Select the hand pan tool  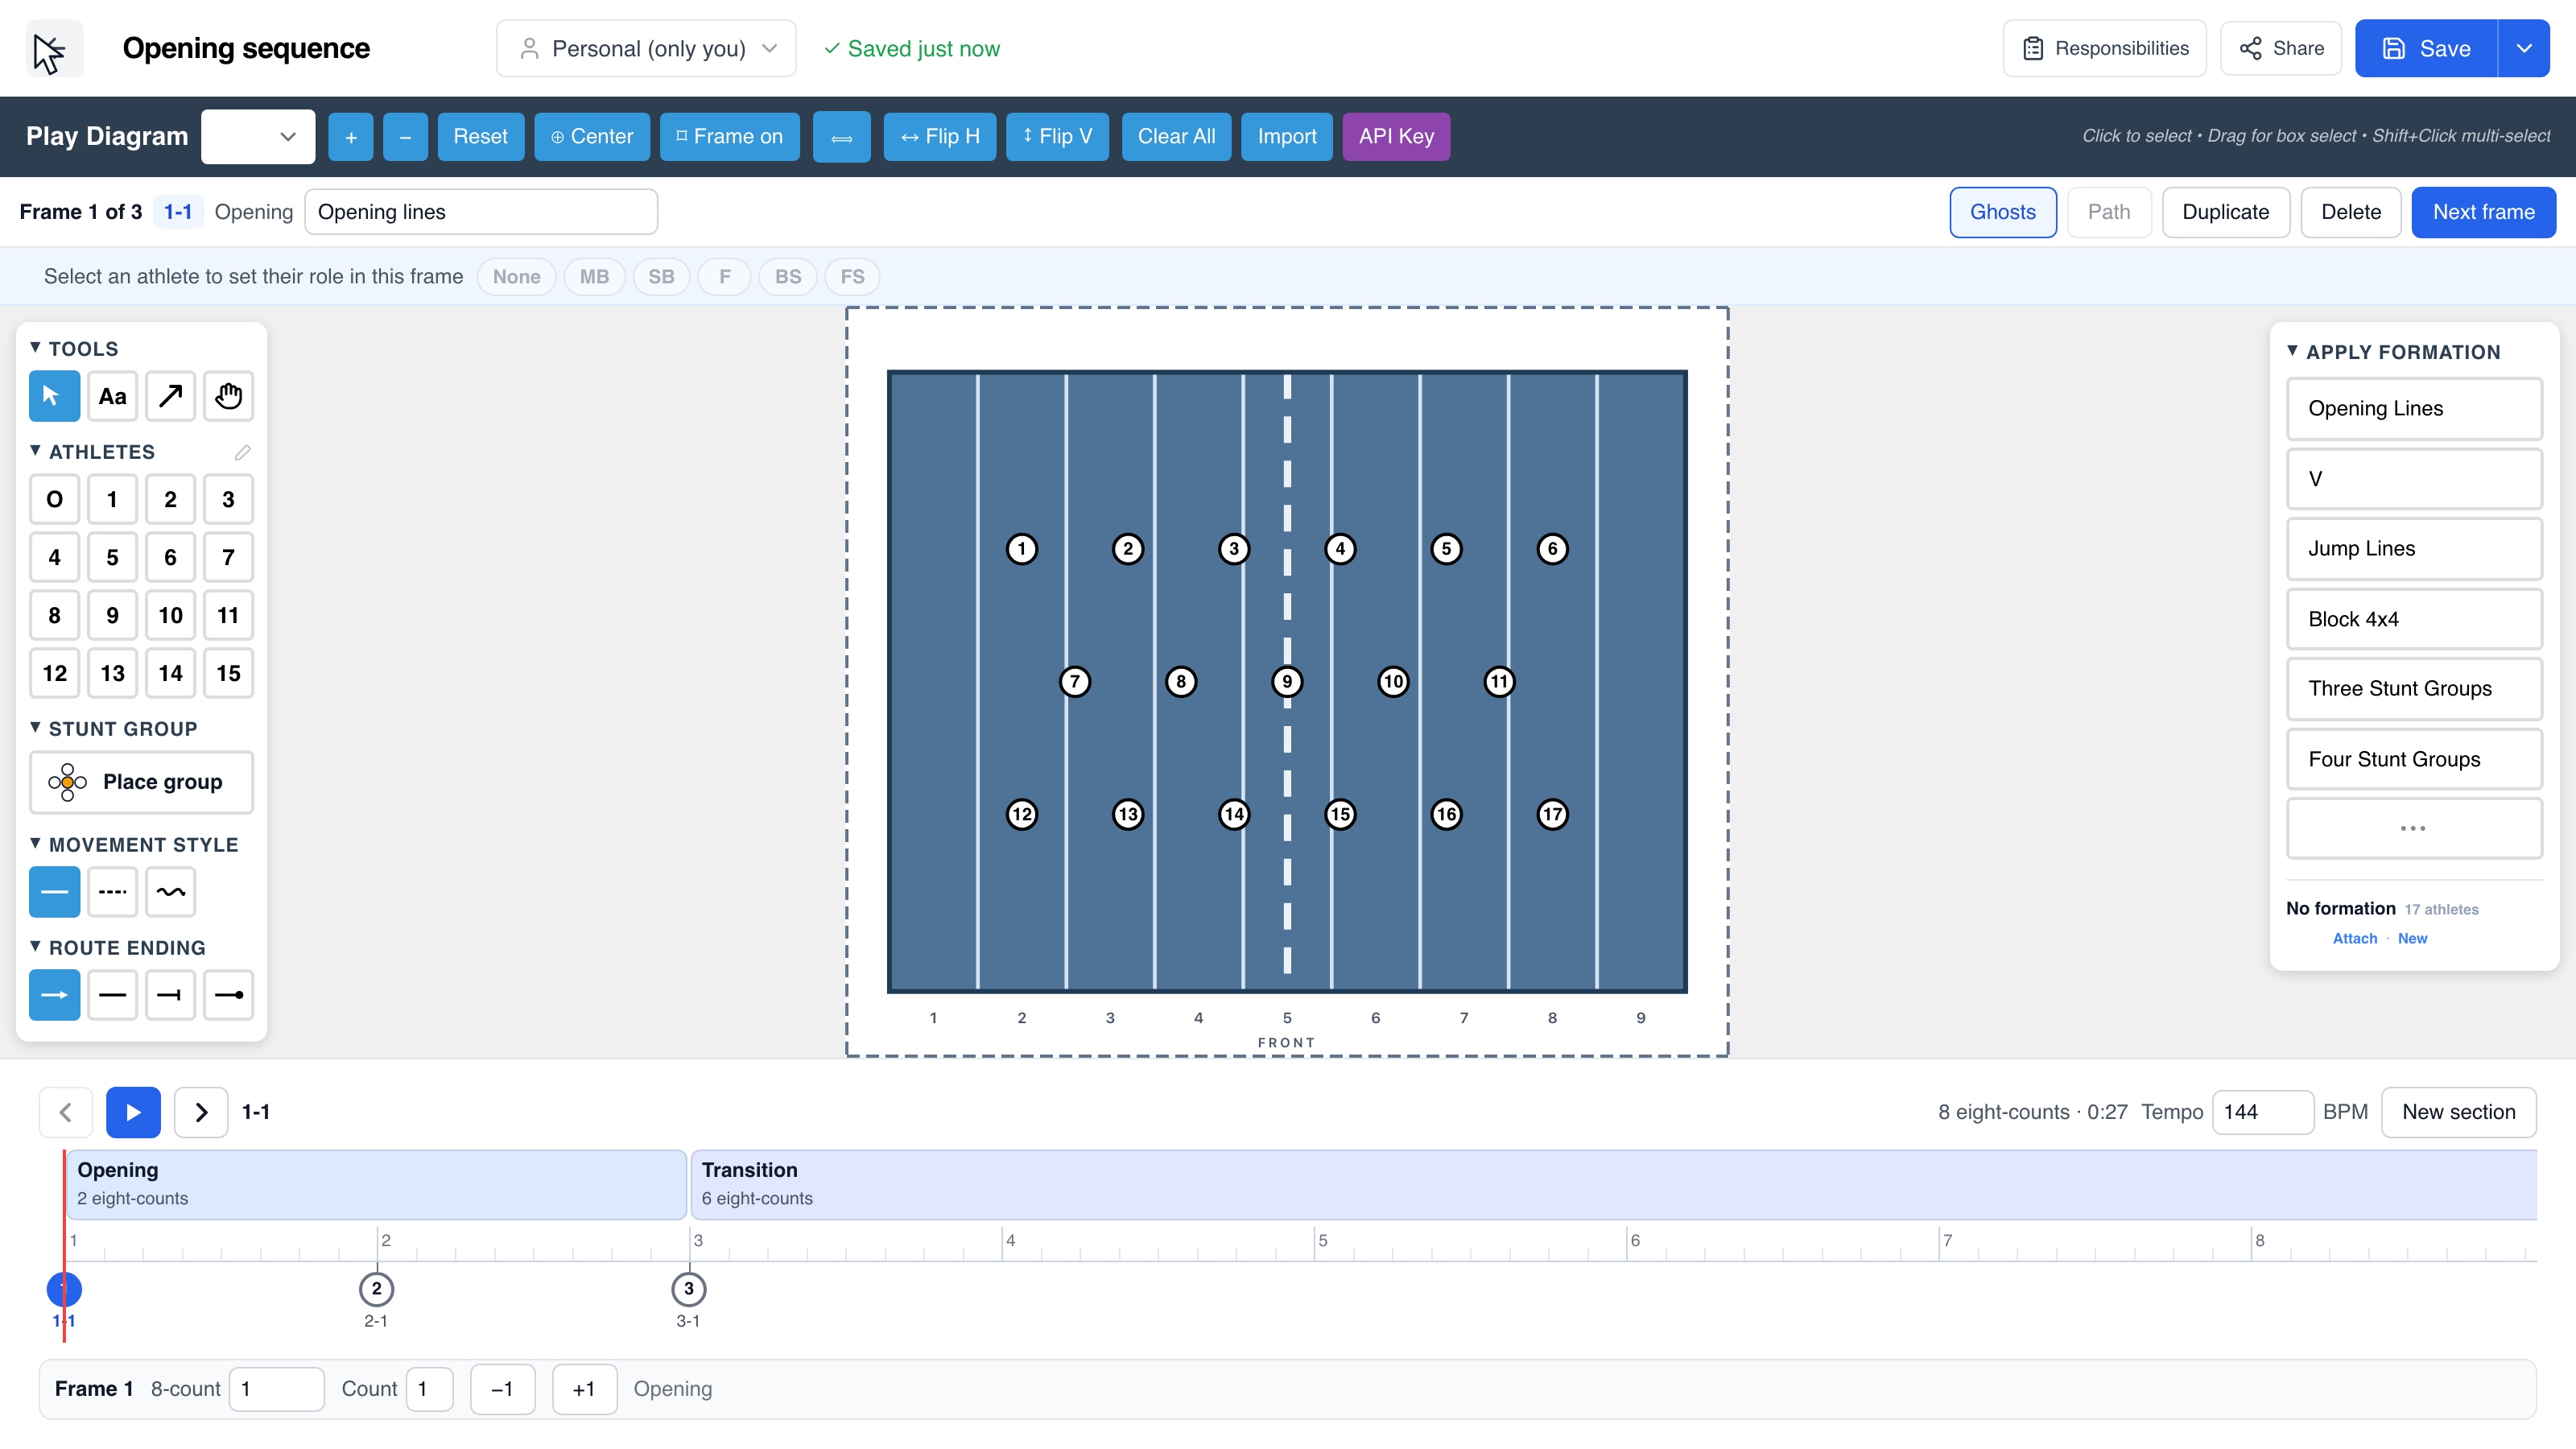[x=228, y=396]
